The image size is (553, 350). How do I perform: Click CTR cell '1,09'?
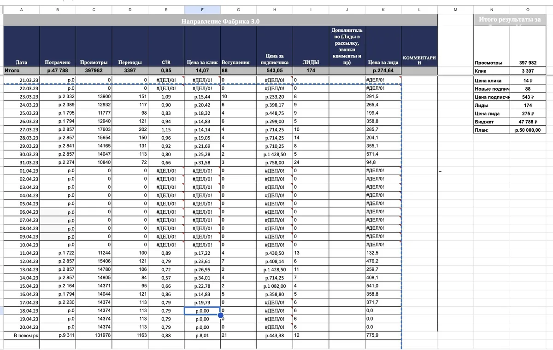[x=166, y=97]
